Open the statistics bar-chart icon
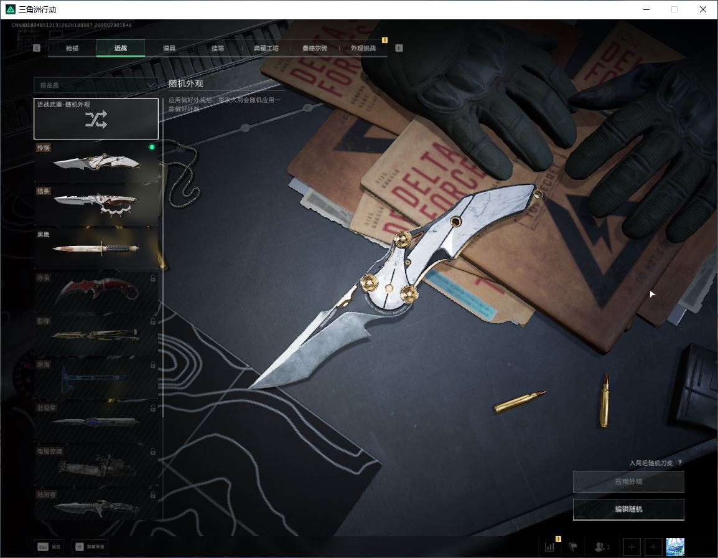Image resolution: width=718 pixels, height=558 pixels. click(x=549, y=547)
